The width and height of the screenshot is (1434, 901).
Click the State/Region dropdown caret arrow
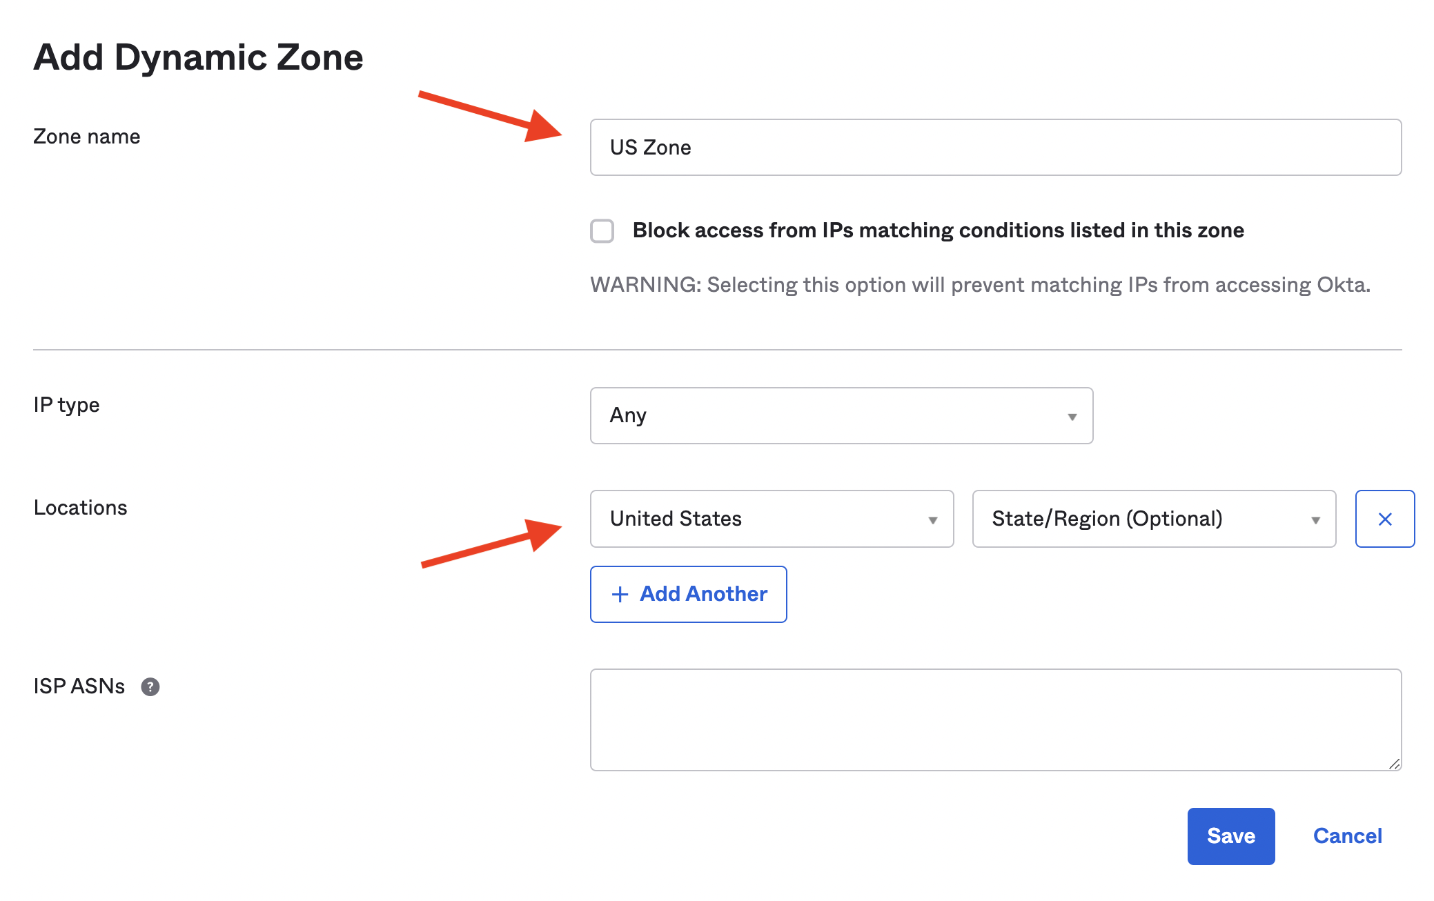point(1315,520)
